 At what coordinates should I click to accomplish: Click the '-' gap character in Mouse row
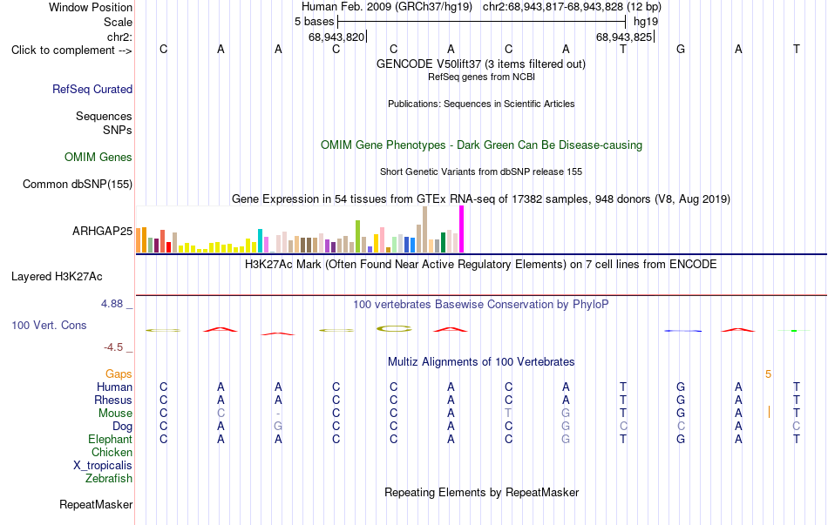pos(278,414)
